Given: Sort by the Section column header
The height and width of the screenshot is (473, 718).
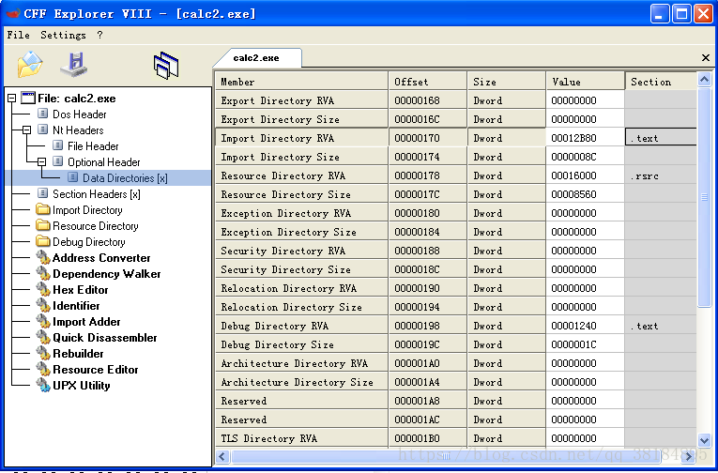Looking at the screenshot, I should pos(662,82).
